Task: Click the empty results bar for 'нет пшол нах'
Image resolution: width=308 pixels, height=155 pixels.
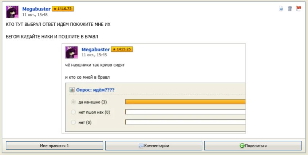Action: click(x=185, y=112)
